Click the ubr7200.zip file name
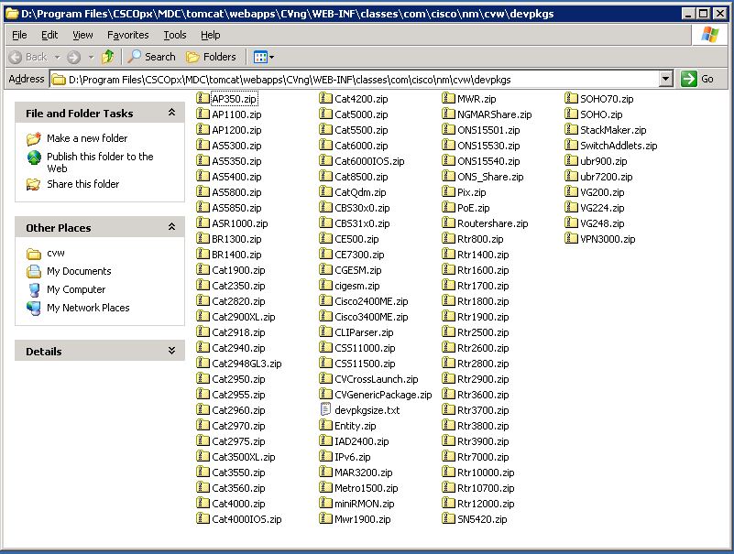Viewport: 734px width, 554px height. coord(607,177)
